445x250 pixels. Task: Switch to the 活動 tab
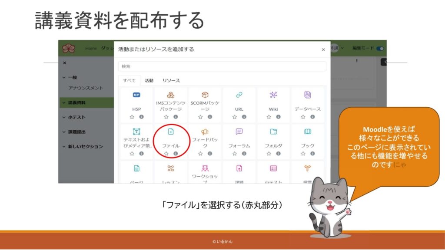click(149, 80)
